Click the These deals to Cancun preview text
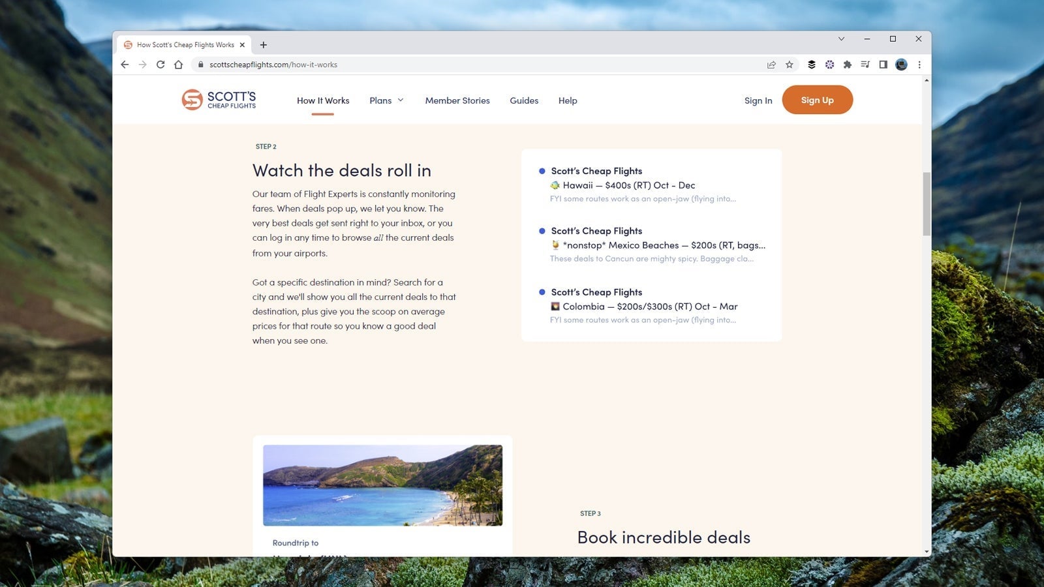 click(x=652, y=259)
